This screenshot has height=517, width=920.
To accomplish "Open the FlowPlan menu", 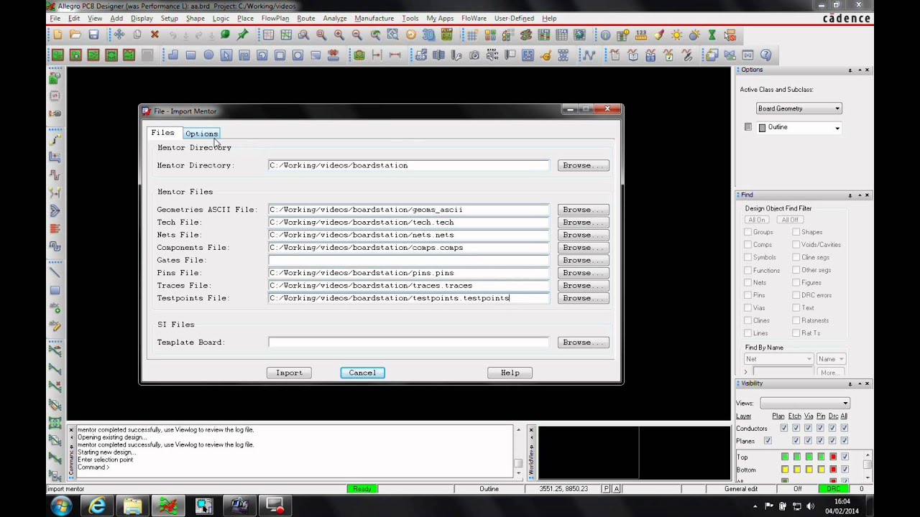I will (275, 18).
